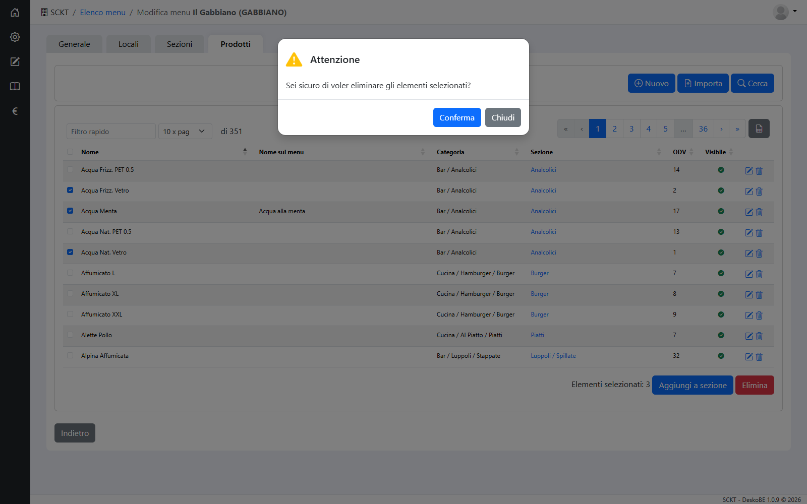Open the euro icon in sidebar
Image resolution: width=807 pixels, height=504 pixels.
[15, 111]
